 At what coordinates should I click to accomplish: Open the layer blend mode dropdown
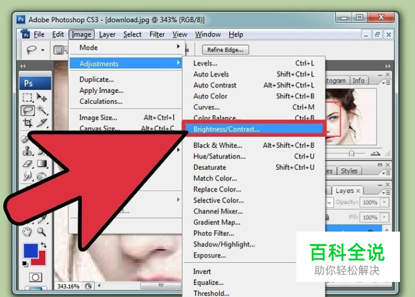tap(329, 203)
